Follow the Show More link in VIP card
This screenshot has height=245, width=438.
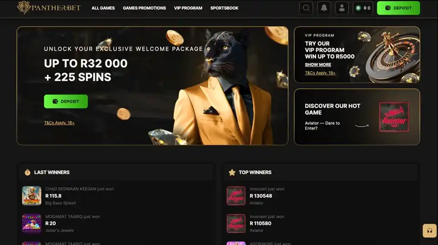[318, 65]
